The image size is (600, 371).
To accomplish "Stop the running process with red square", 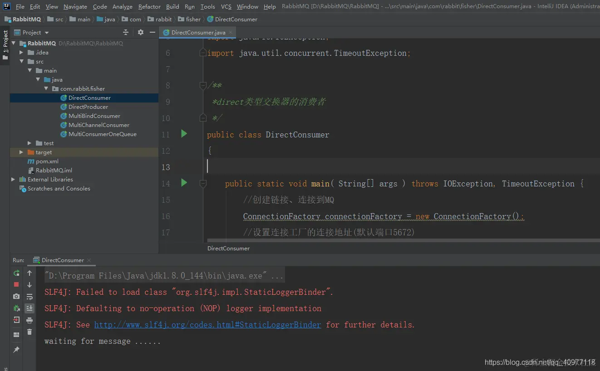I will pyautogui.click(x=16, y=284).
